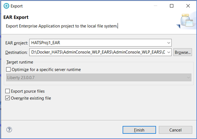
Task: Click the Destination label
Action: pos(16,52)
